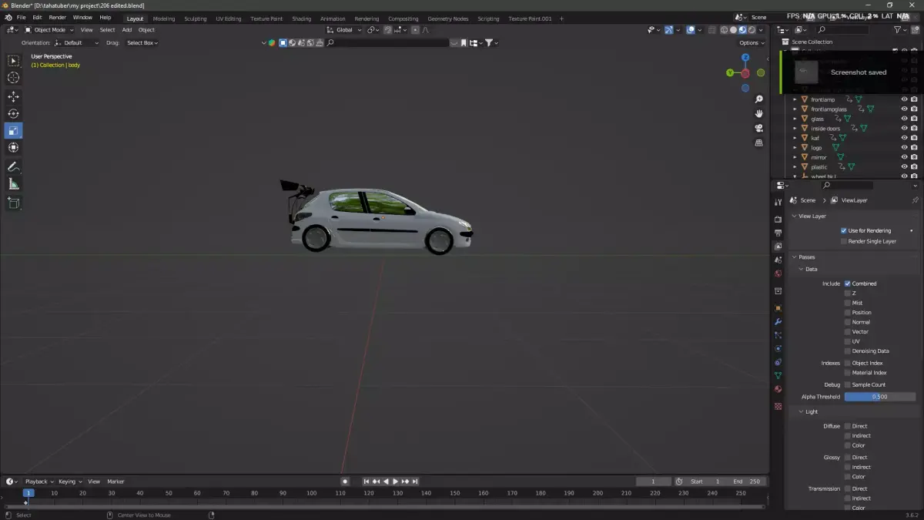Open the viewport Options dropdown
The height and width of the screenshot is (520, 924).
(x=752, y=43)
